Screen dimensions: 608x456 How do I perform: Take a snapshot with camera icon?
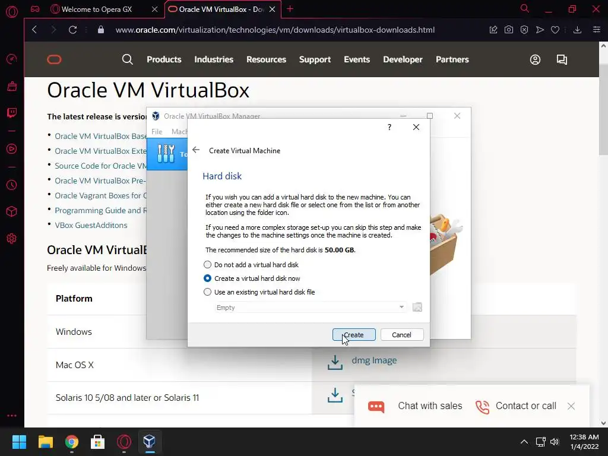point(509,30)
